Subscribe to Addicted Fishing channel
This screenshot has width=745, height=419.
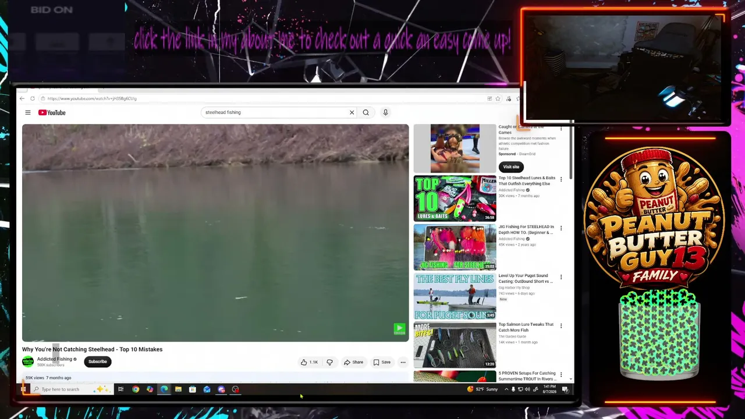coord(98,361)
